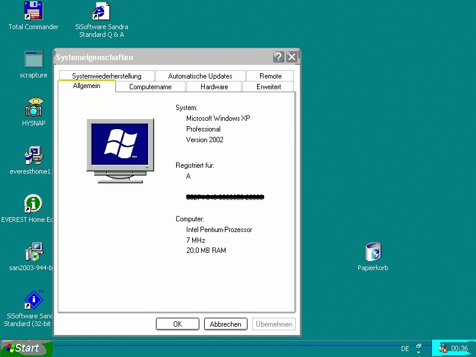
Task: Launch SiSoftware Sandra Standard Q & A
Action: pos(101,10)
